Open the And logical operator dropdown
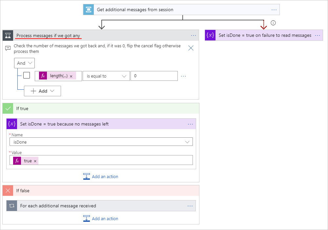This screenshot has width=328, height=230. point(24,63)
